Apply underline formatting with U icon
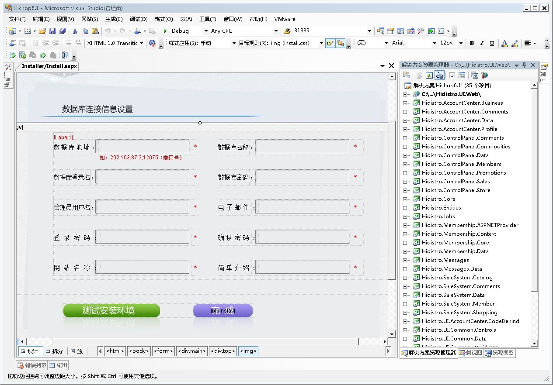 [492, 43]
